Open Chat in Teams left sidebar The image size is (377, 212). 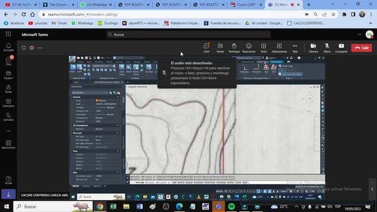pos(8,61)
